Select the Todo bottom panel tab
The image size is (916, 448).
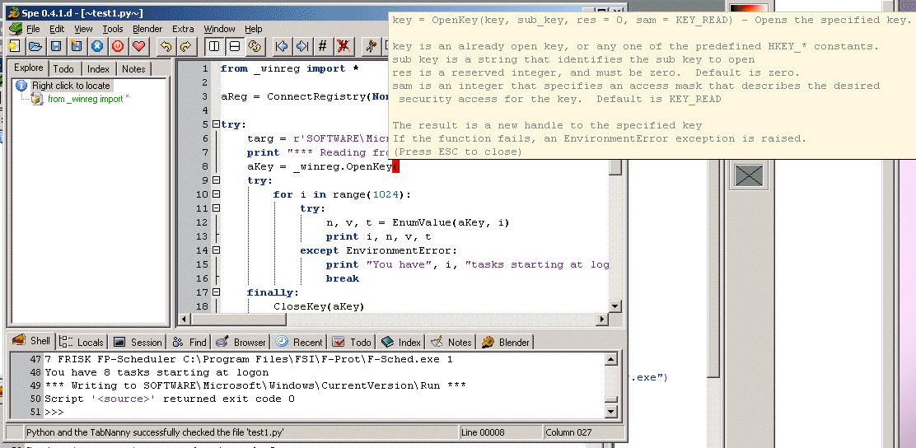pyautogui.click(x=352, y=343)
